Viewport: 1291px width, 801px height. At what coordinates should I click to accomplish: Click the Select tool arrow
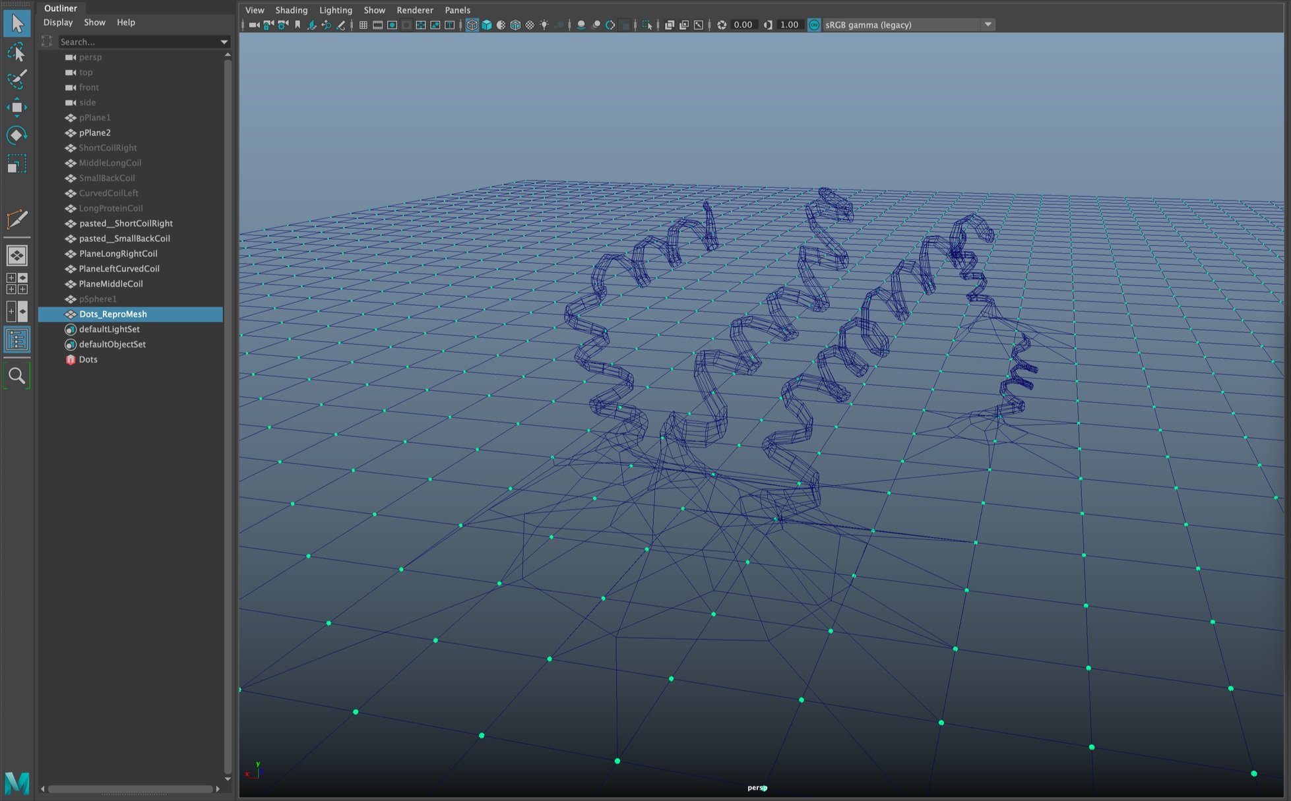[16, 24]
